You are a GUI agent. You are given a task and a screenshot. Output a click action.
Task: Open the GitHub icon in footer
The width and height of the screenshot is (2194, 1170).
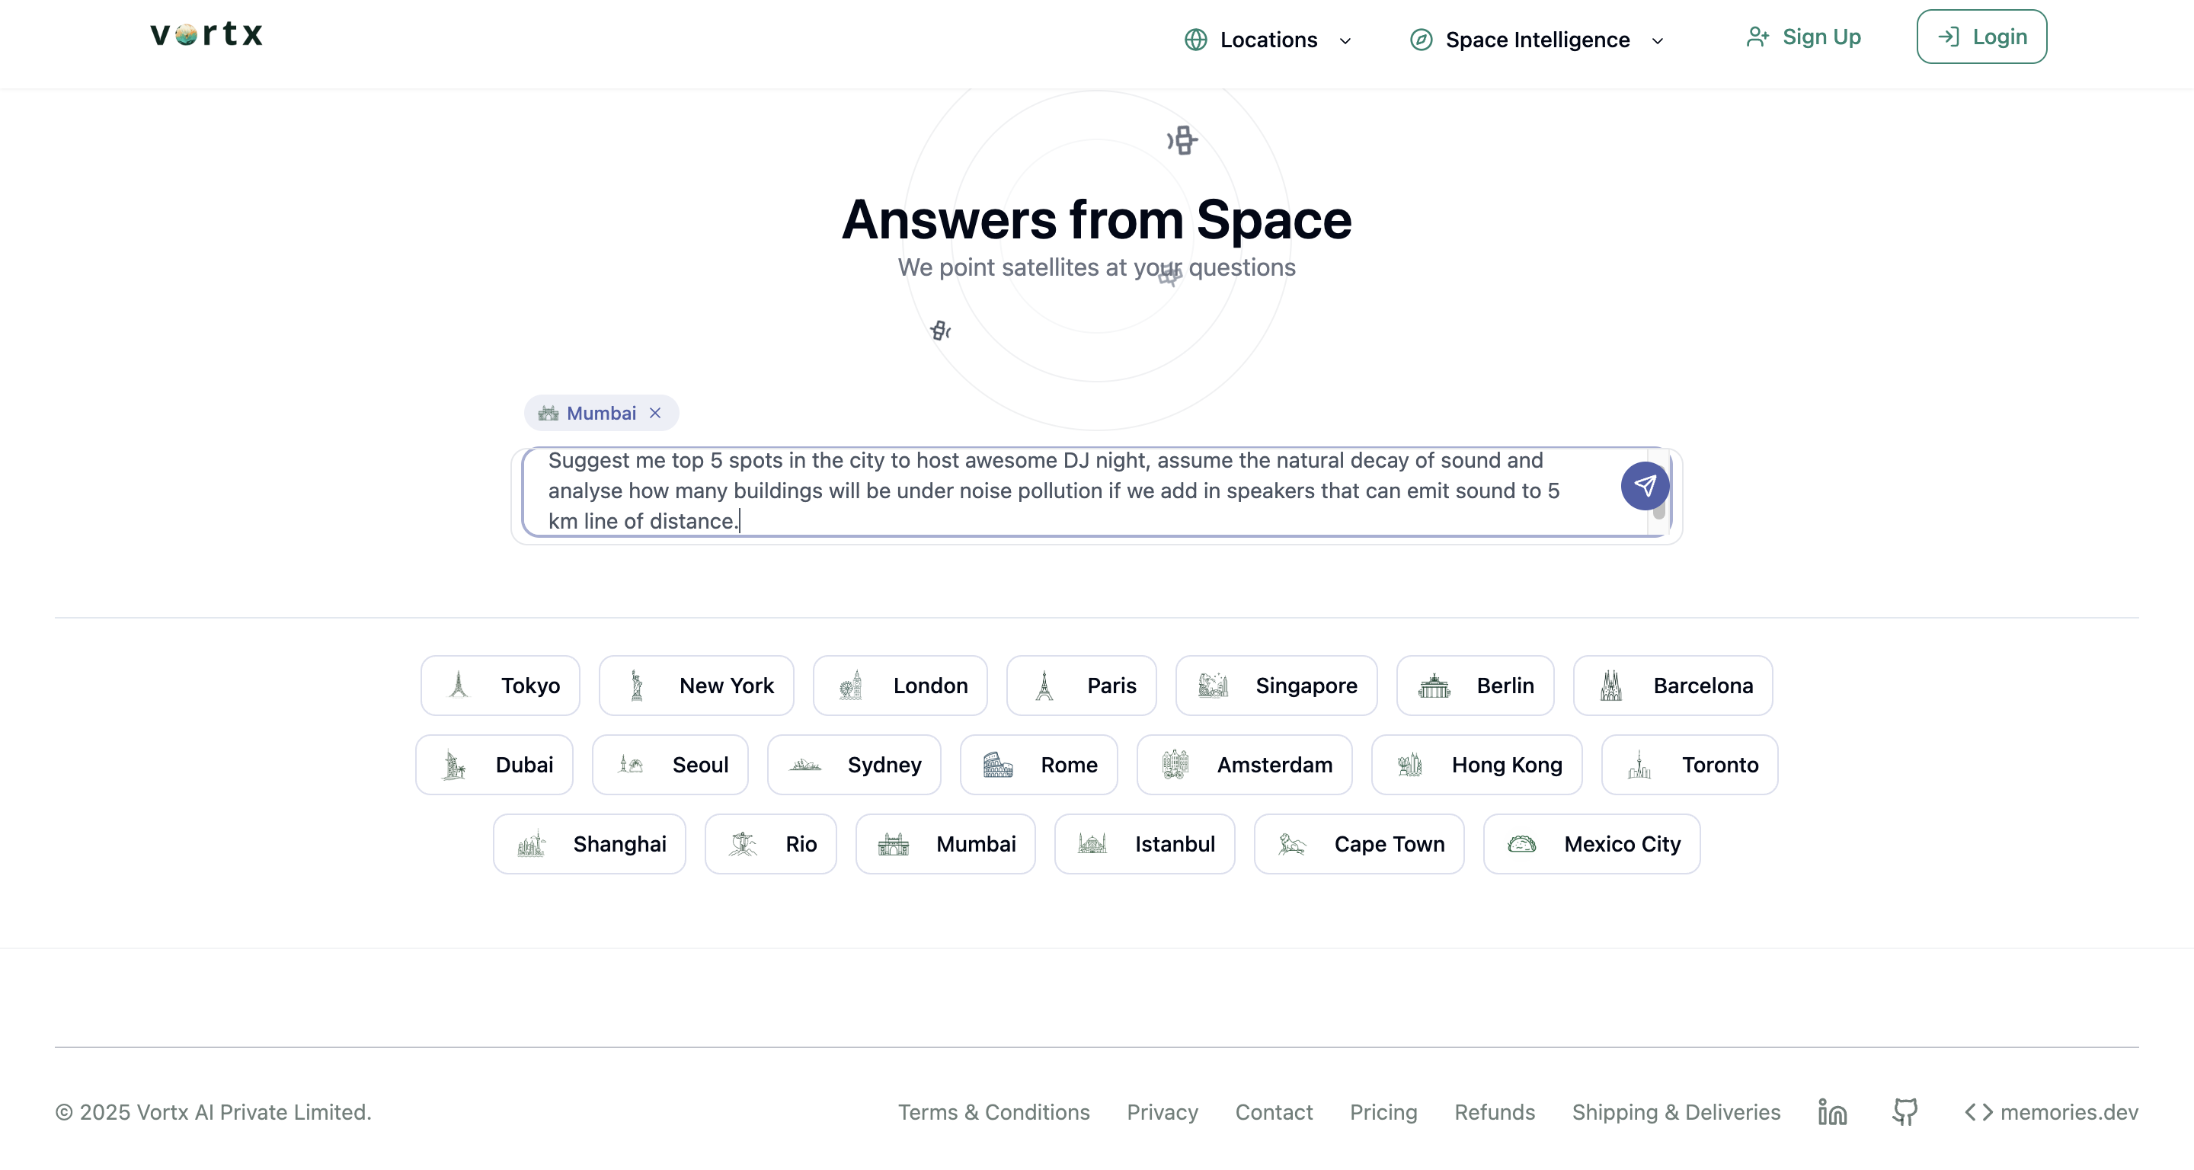point(1905,1112)
